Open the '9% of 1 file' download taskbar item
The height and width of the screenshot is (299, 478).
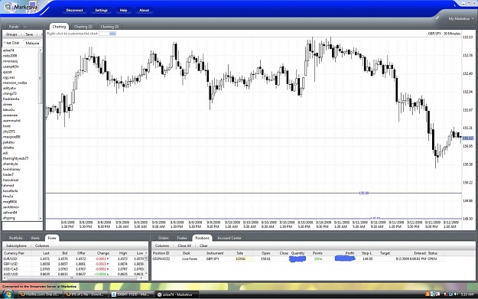[86, 294]
